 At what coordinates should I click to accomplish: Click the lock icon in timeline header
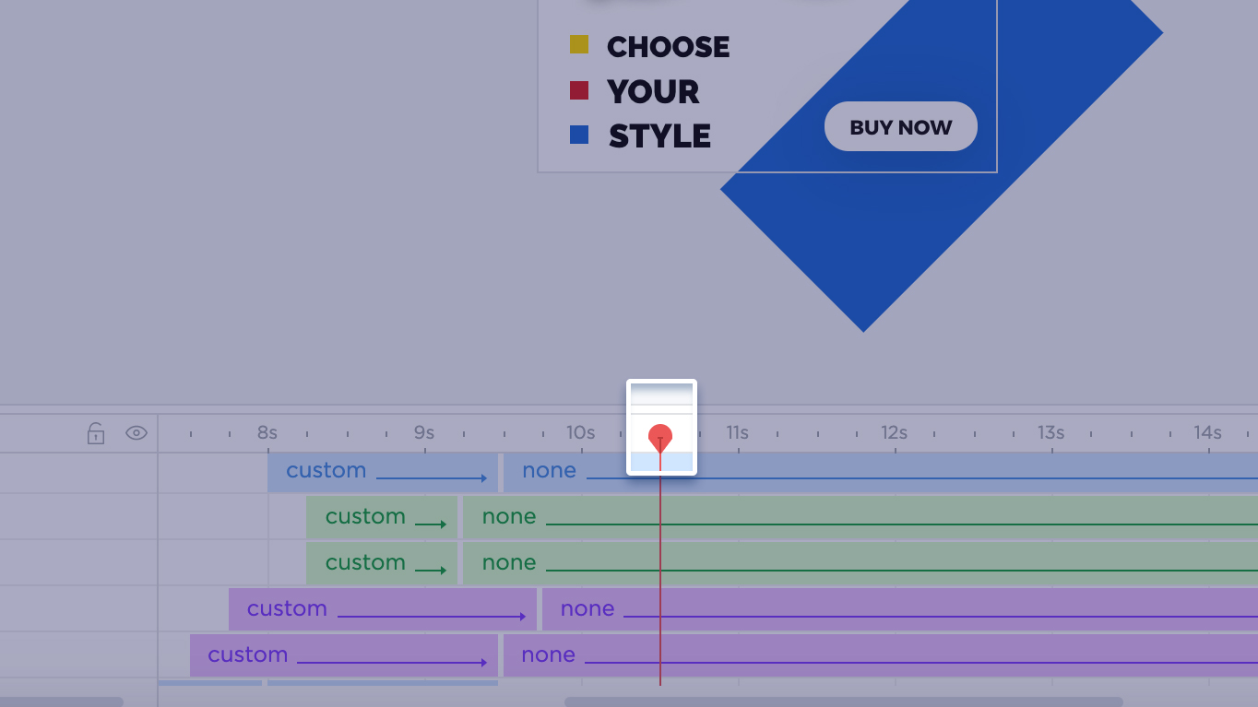96,433
